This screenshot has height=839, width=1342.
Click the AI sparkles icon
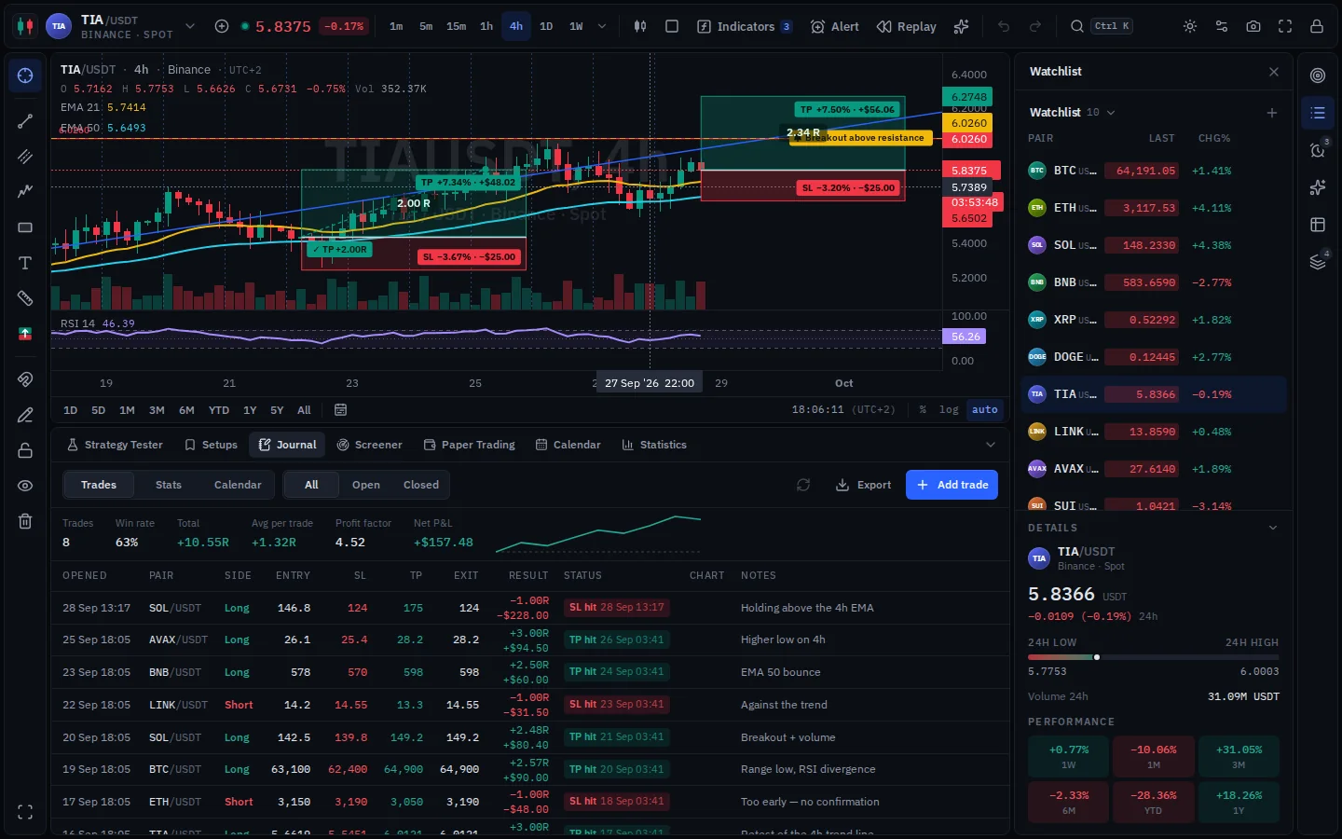(x=962, y=26)
